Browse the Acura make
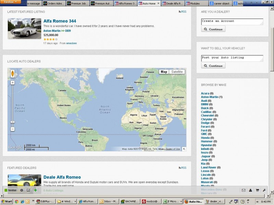The height and width of the screenshot is (205, 274). [205, 93]
